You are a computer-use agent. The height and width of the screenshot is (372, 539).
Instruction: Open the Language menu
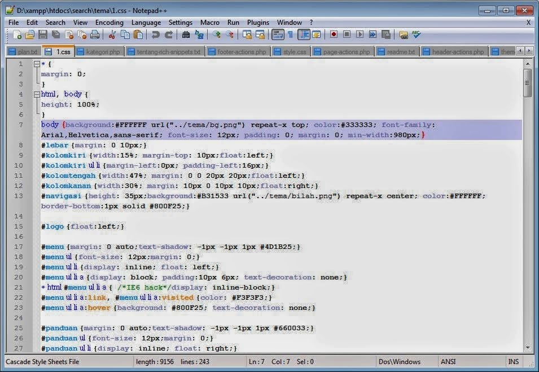coord(146,23)
